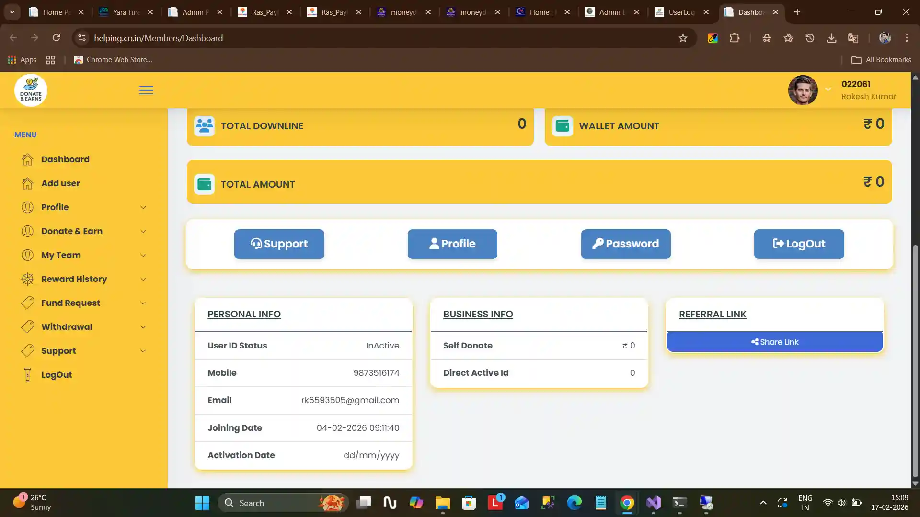
Task: Switch to the UserLog browser tab
Action: click(680, 12)
